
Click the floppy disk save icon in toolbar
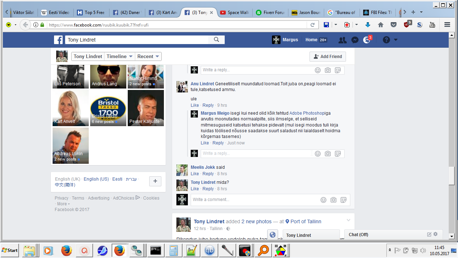[x=326, y=25]
